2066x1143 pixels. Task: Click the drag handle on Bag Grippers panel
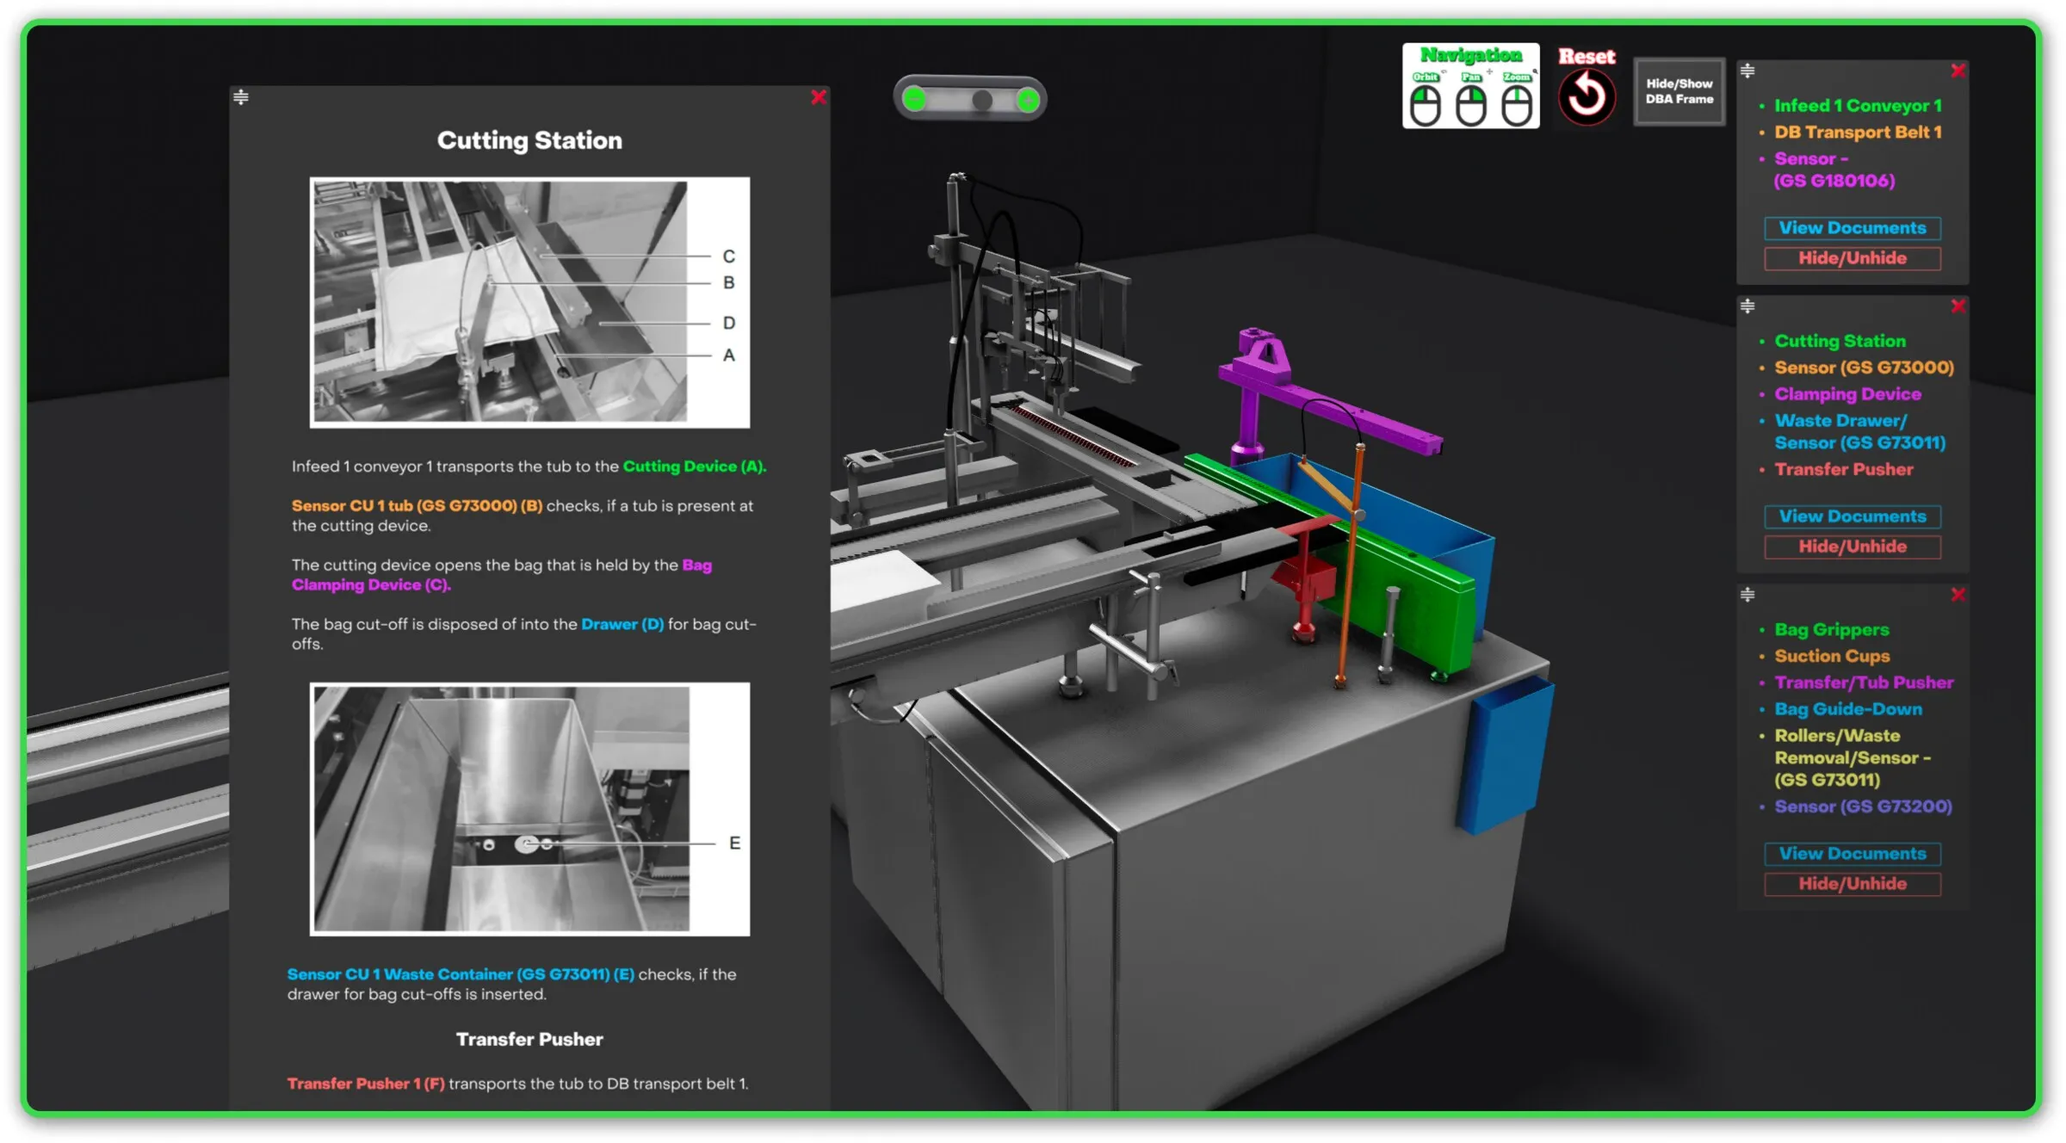click(x=1747, y=595)
